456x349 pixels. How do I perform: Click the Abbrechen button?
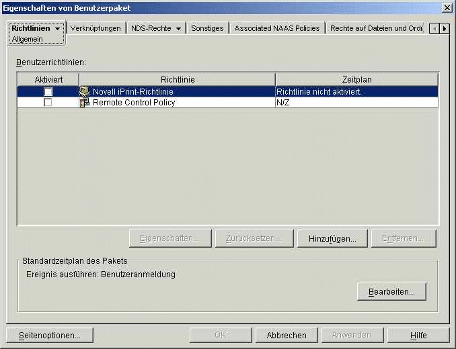click(x=287, y=336)
